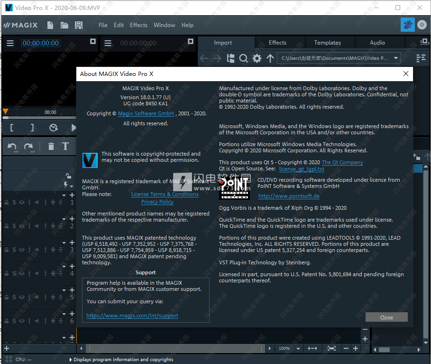
Task: Switch to the Audio tab
Action: pos(377,43)
